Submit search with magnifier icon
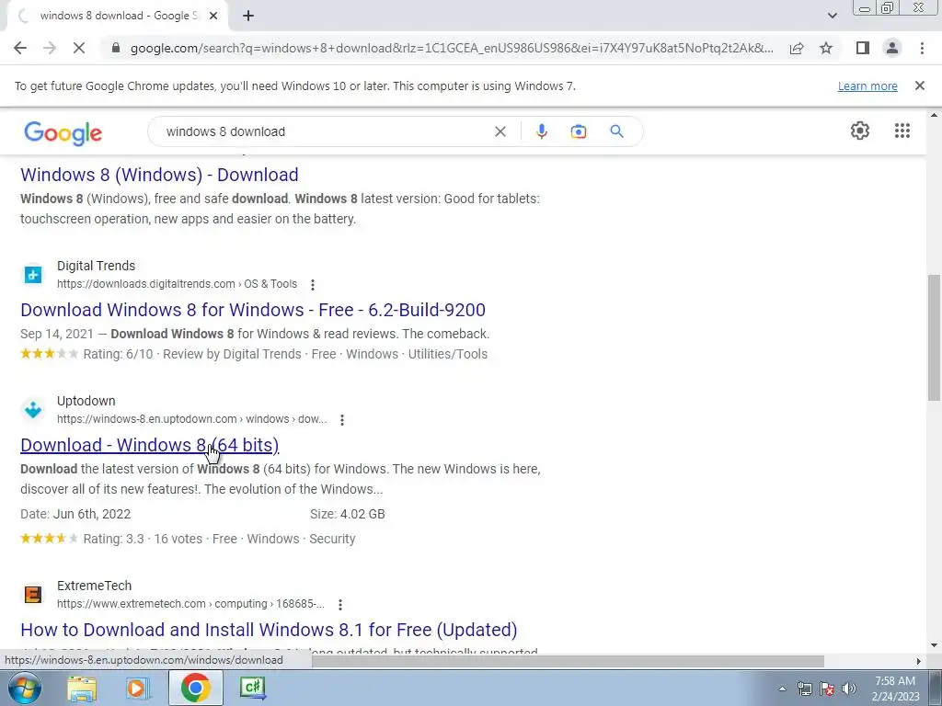The width and height of the screenshot is (942, 706). [x=616, y=131]
